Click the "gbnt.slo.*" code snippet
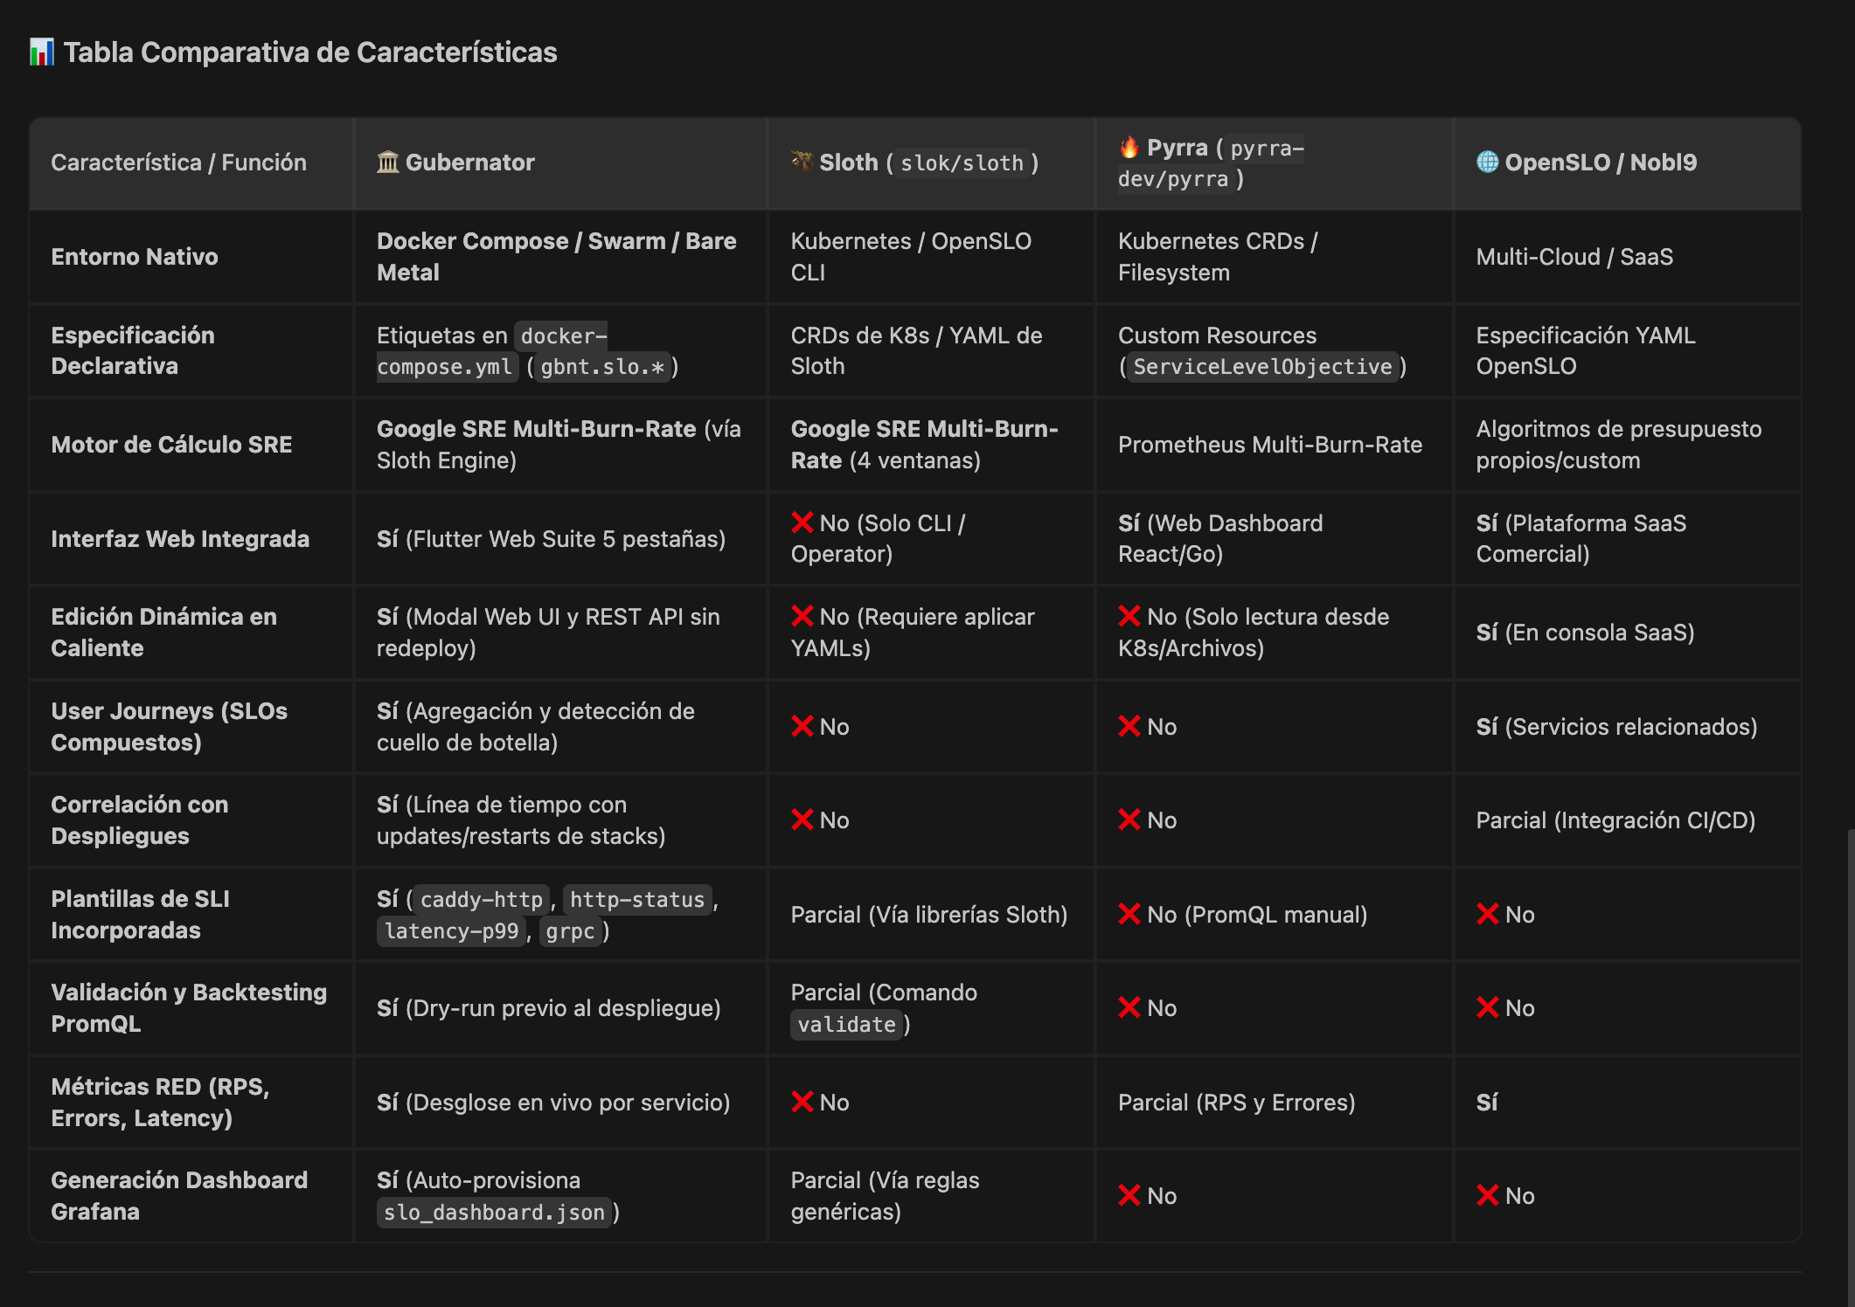1855x1307 pixels. pyautogui.click(x=602, y=367)
